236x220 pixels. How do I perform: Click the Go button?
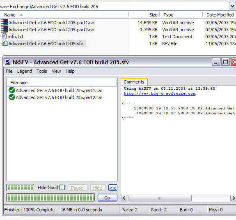coord(107,198)
